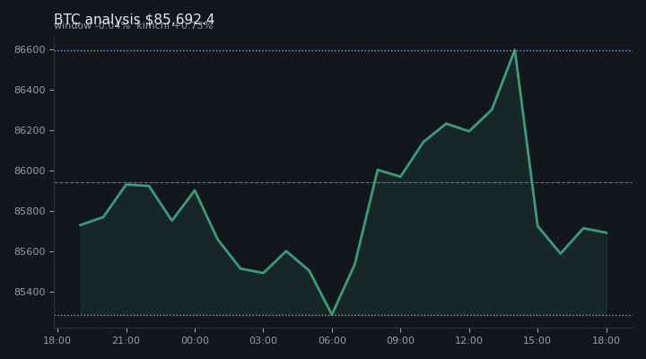Click the 86600 y-axis label

(x=30, y=50)
